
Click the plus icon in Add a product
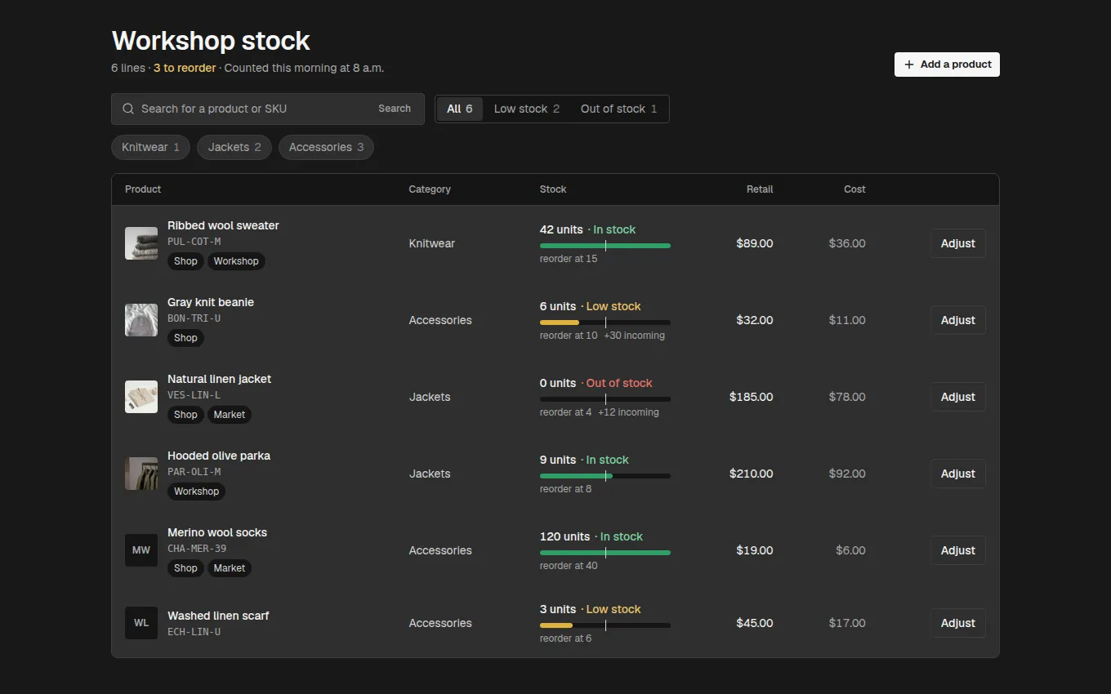point(909,65)
